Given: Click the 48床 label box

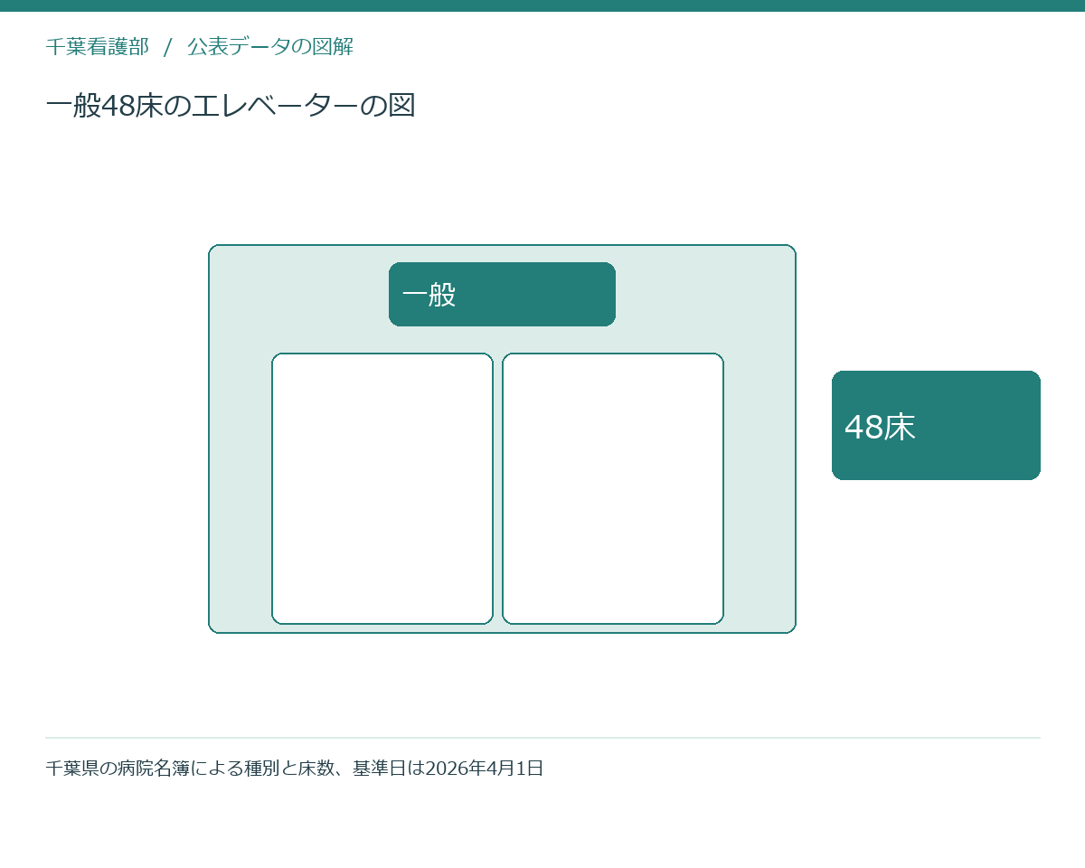Looking at the screenshot, I should (936, 425).
